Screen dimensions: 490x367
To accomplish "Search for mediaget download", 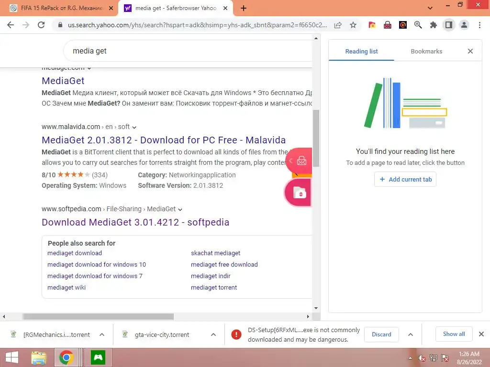I will [75, 253].
